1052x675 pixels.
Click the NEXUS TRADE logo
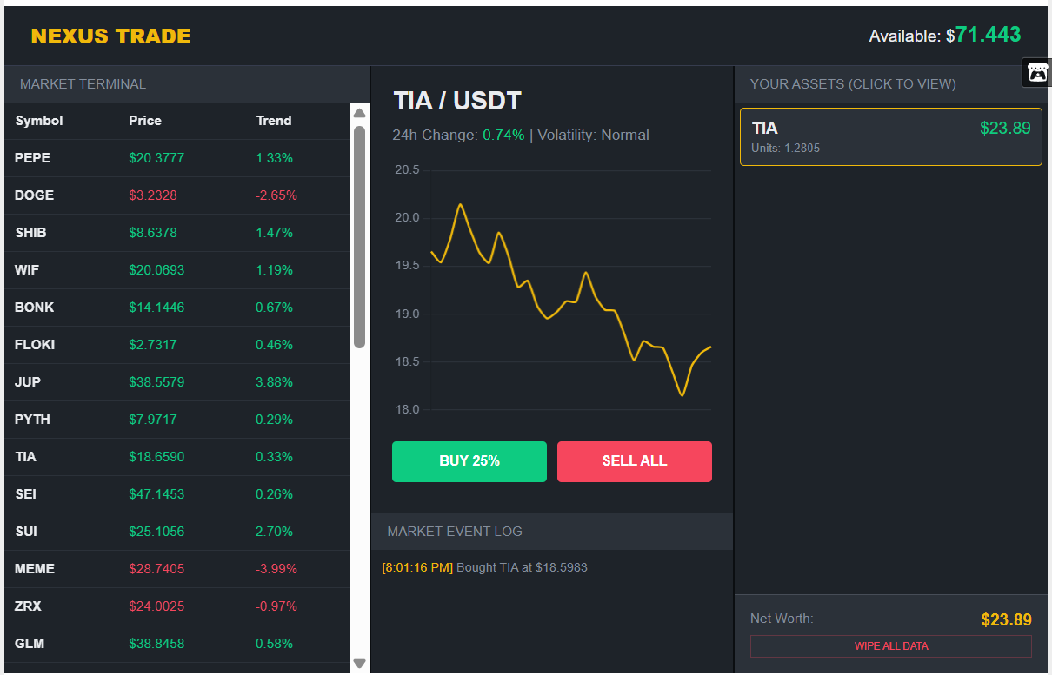(x=110, y=36)
